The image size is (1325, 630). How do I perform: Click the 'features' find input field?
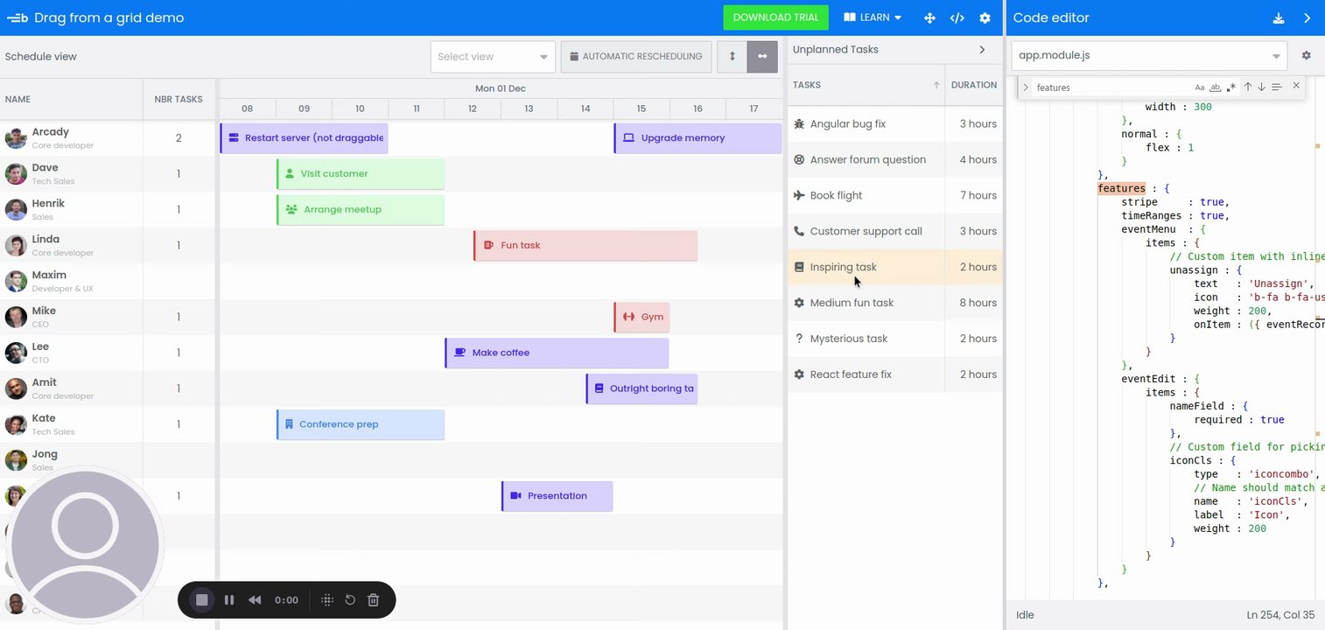(1111, 87)
